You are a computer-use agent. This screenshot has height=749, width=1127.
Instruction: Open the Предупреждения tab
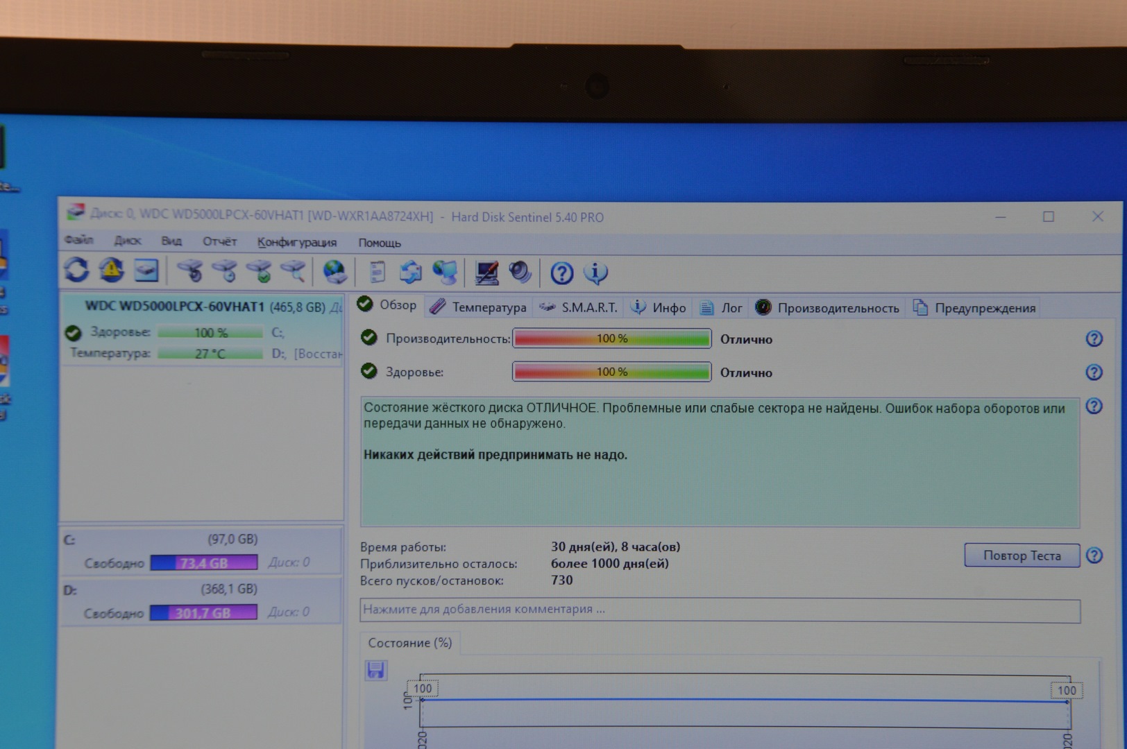pyautogui.click(x=974, y=308)
